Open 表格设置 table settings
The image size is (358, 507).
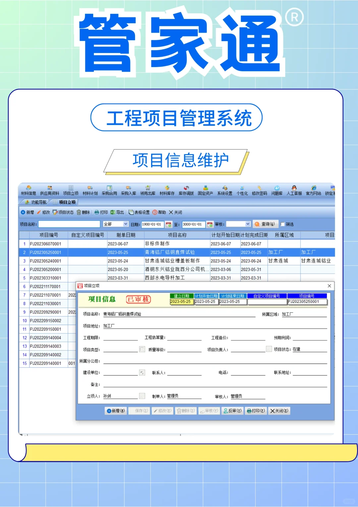[x=139, y=212]
